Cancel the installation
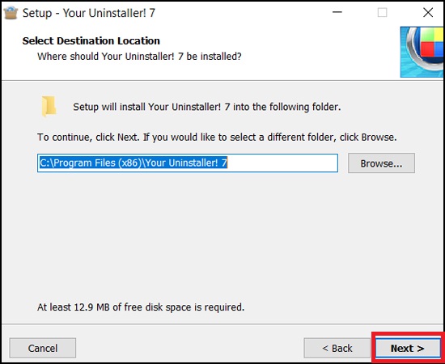 (x=43, y=348)
